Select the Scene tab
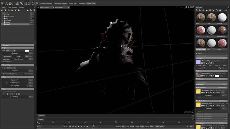The width and height of the screenshot is (230, 129). [x=4, y=7]
